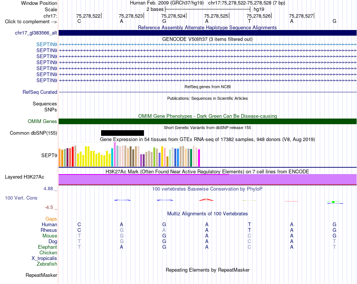Click the Human row C in Multiz alignment
The width and height of the screenshot is (357, 284).
click(x=79, y=224)
